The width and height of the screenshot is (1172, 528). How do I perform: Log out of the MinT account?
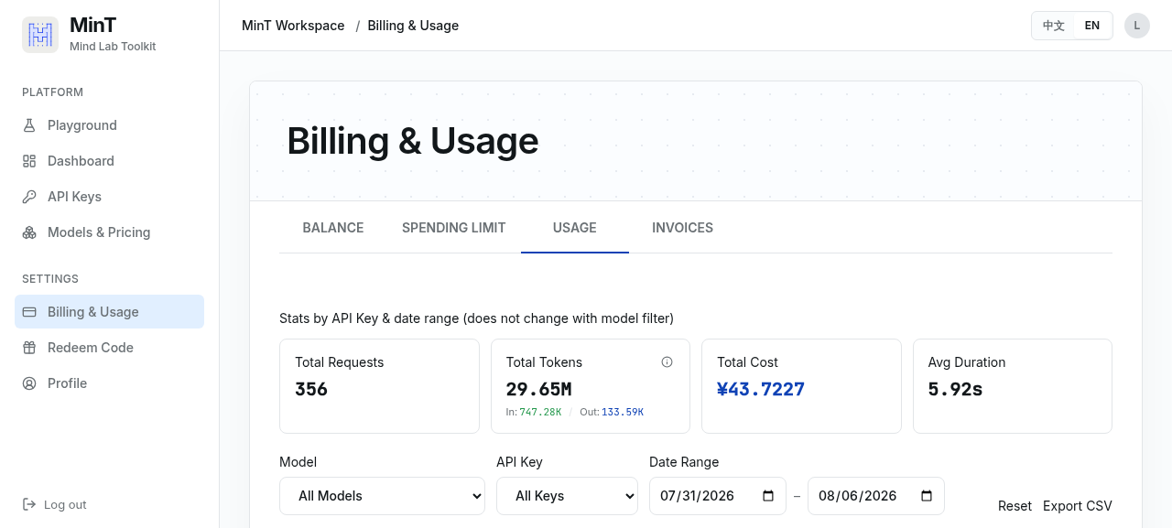[54, 504]
